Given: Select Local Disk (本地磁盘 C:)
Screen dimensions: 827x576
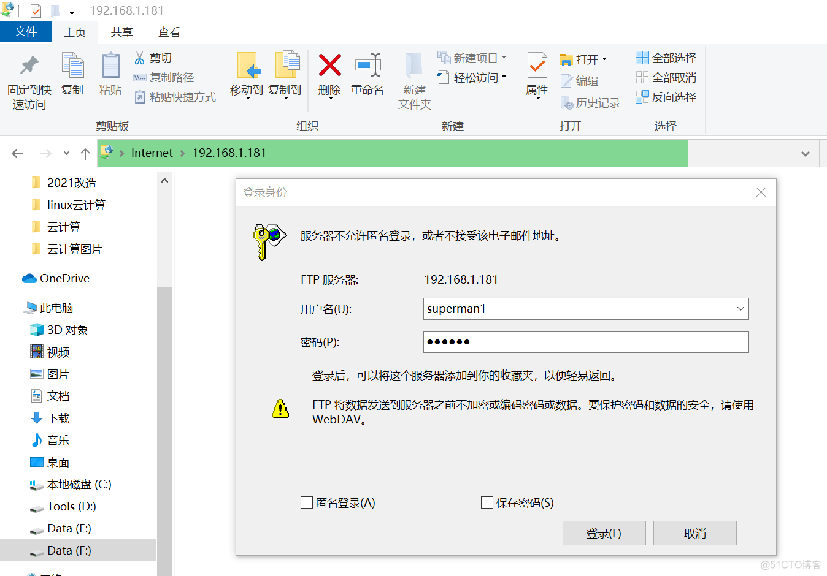Looking at the screenshot, I should tap(71, 484).
